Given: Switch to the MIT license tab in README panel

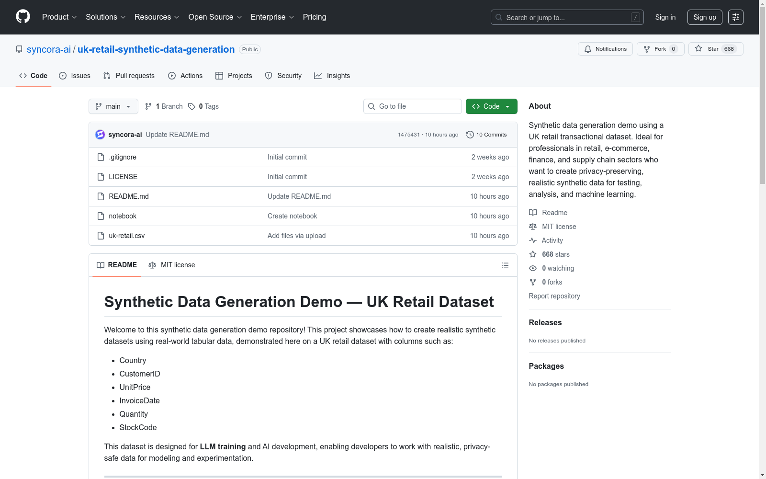Looking at the screenshot, I should click(x=172, y=265).
